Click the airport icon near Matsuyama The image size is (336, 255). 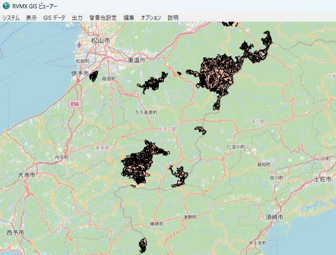pyautogui.click(x=79, y=45)
